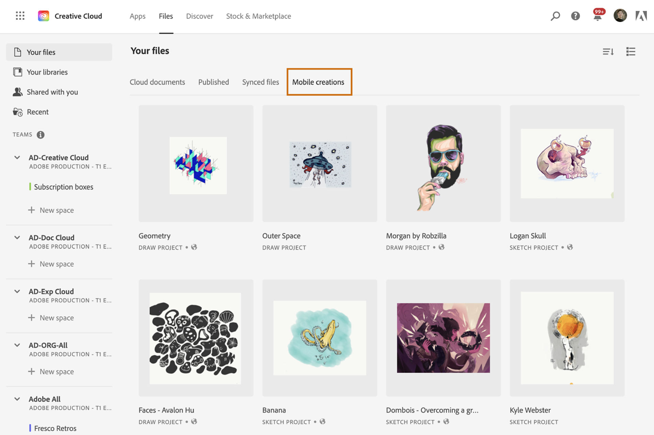Open your profile avatar

pyautogui.click(x=620, y=15)
